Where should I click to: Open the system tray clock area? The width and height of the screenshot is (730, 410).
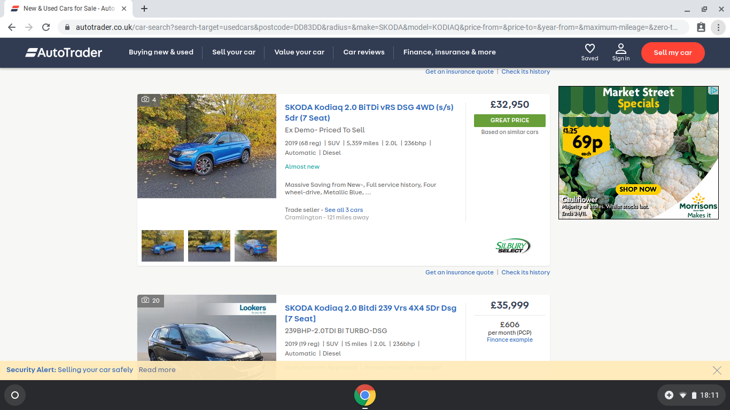point(692,396)
